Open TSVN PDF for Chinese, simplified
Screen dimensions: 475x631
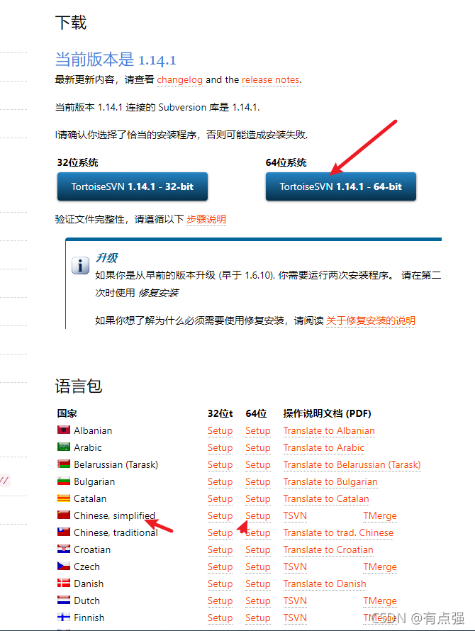pyautogui.click(x=295, y=515)
